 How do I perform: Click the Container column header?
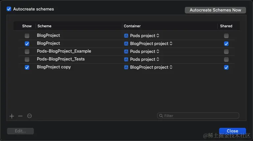[132, 26]
